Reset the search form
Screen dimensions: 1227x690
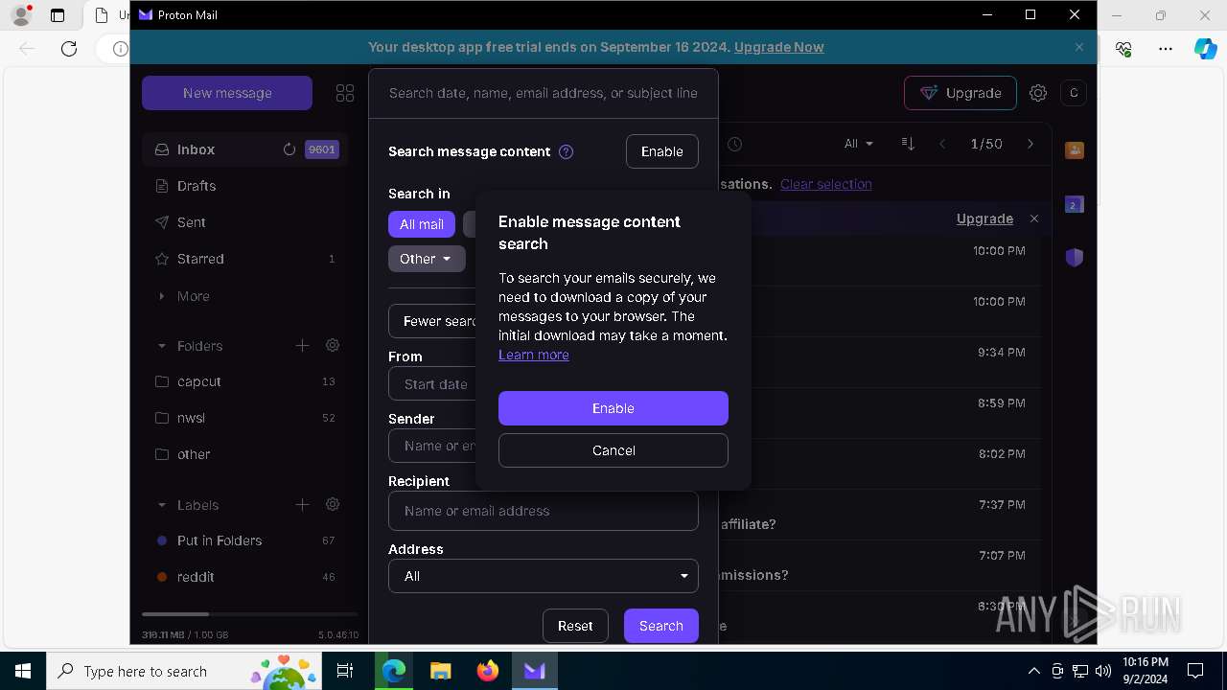pos(575,626)
